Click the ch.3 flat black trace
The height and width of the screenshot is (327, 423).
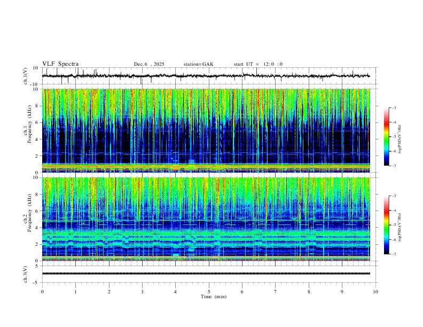pyautogui.click(x=206, y=274)
